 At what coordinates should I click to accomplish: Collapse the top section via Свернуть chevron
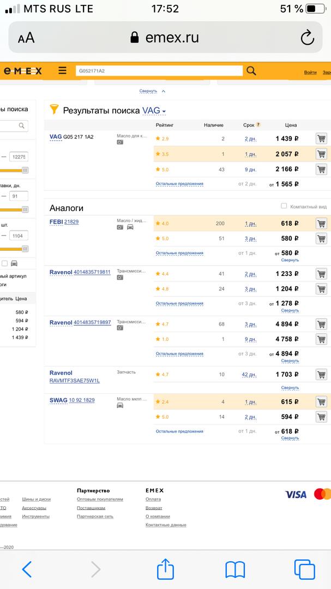pos(163,91)
